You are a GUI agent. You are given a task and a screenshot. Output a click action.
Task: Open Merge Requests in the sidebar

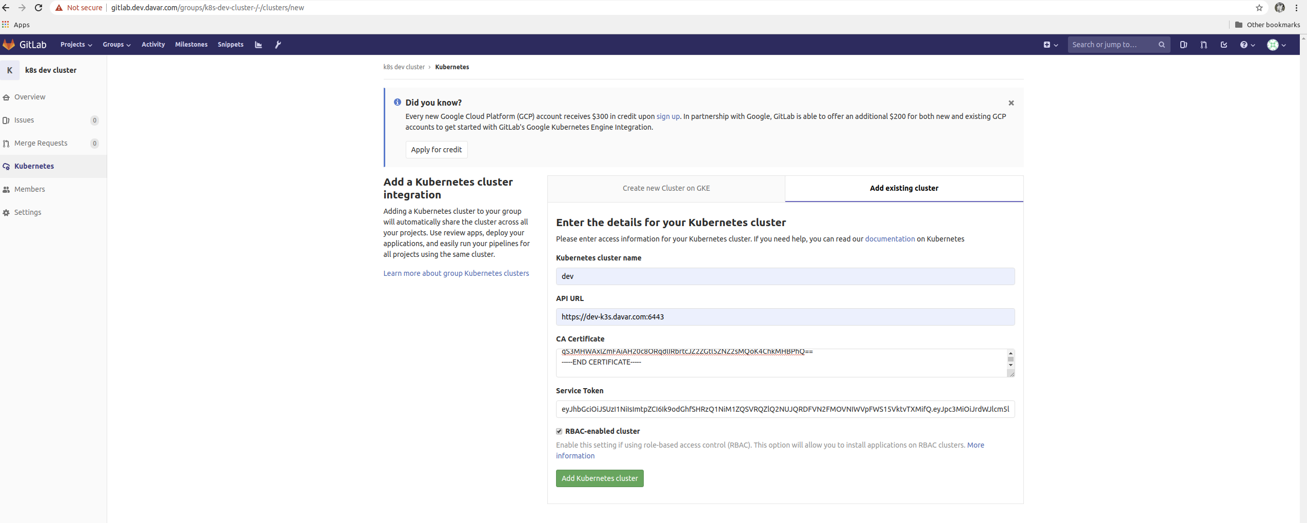(x=53, y=143)
